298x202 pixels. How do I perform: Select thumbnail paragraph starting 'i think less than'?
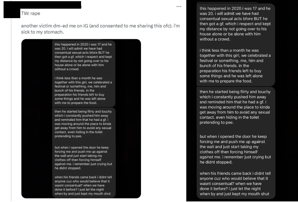(x=83, y=90)
